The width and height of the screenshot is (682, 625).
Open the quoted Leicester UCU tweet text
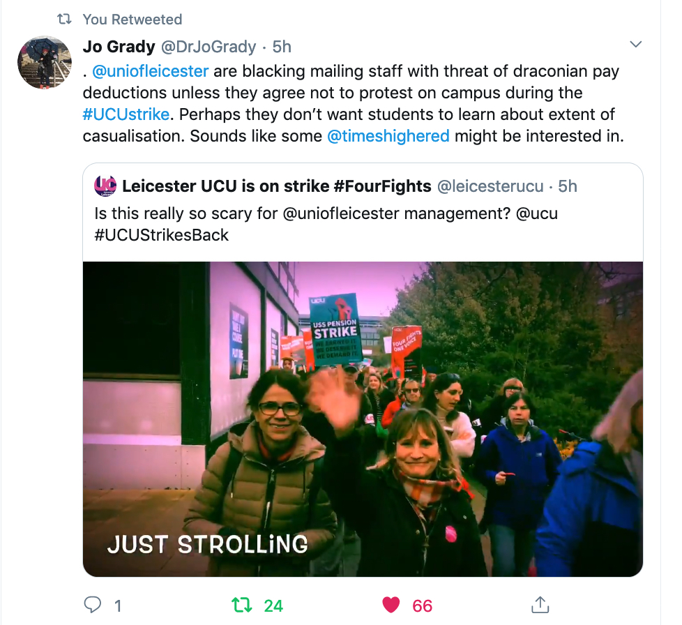326,224
